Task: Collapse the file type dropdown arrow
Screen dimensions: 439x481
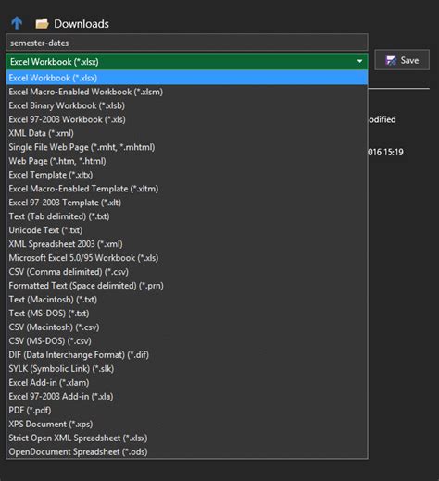Action: coord(359,61)
